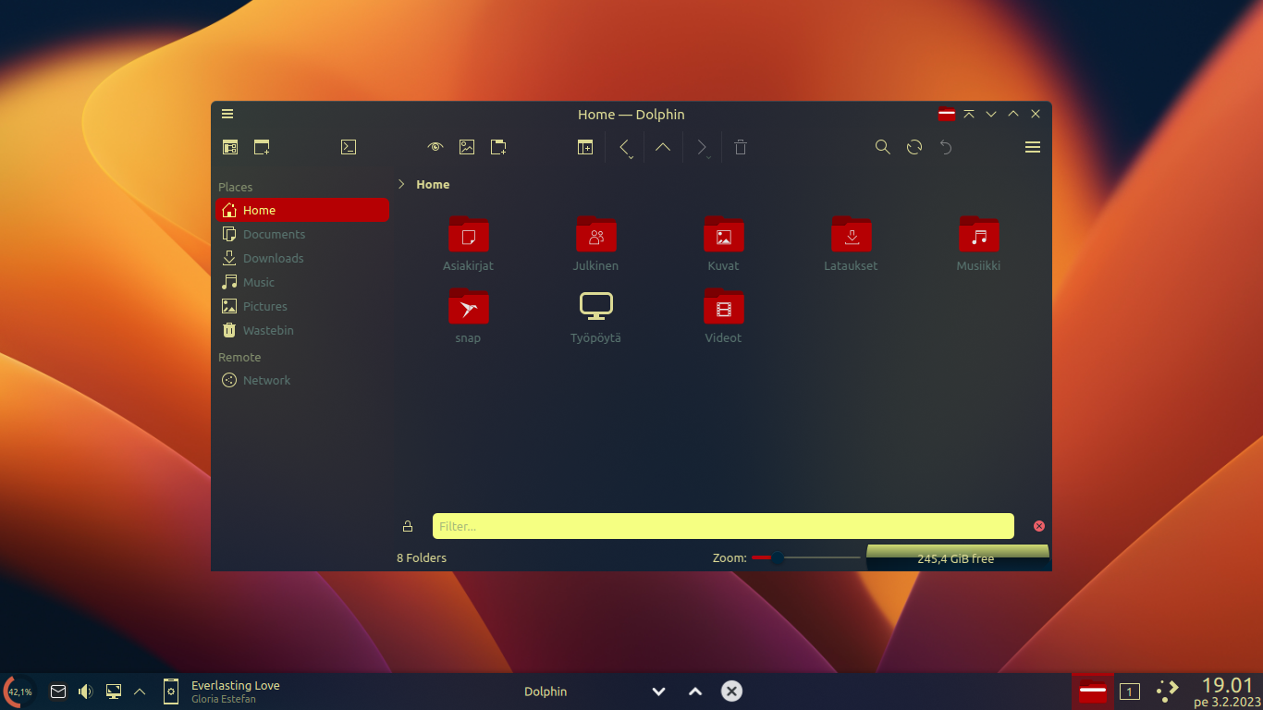Screen dimensions: 1263x710
Task: Adjust the Zoom slider
Action: coord(805,557)
